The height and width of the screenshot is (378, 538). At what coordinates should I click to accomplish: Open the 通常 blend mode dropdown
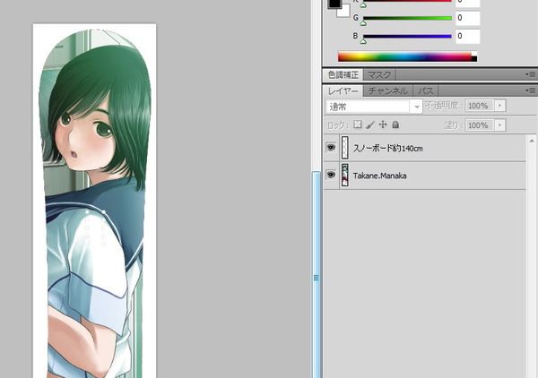click(374, 107)
